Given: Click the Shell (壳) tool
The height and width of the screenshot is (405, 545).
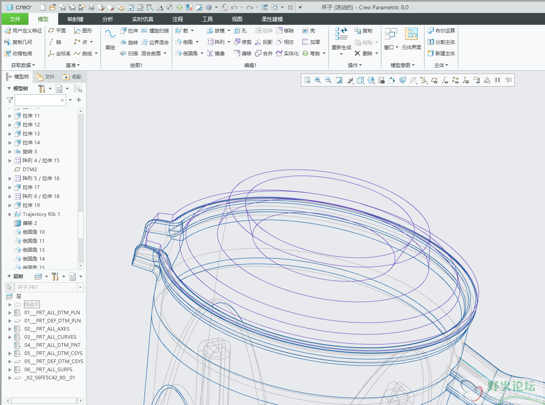Looking at the screenshot, I should (309, 30).
